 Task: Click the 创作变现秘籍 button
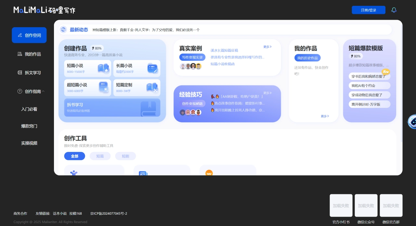pyautogui.click(x=192, y=104)
